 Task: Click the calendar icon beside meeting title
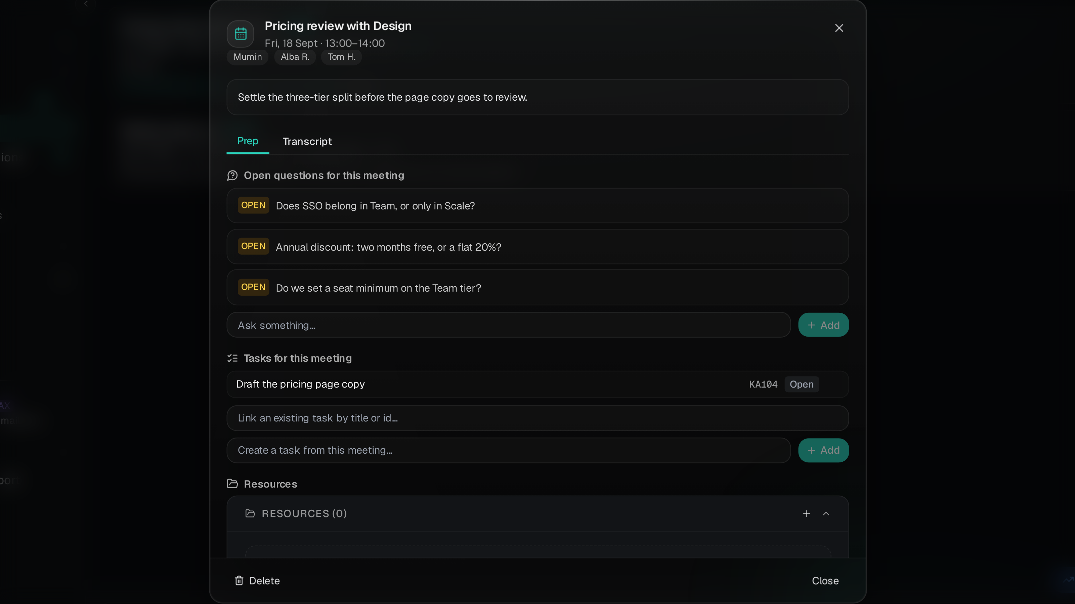coord(241,34)
